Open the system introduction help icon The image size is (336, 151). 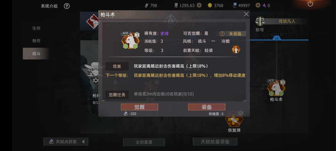click(x=67, y=6)
